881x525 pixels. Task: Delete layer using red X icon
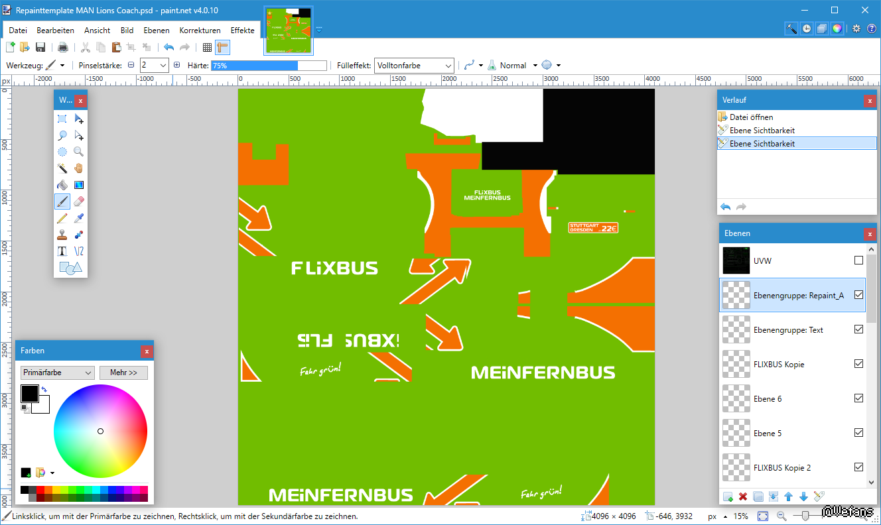coord(743,496)
